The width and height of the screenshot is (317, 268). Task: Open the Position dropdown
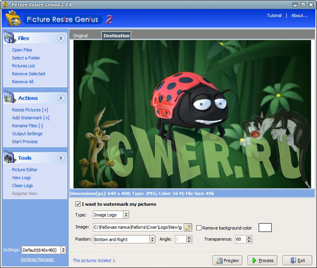pos(152,239)
